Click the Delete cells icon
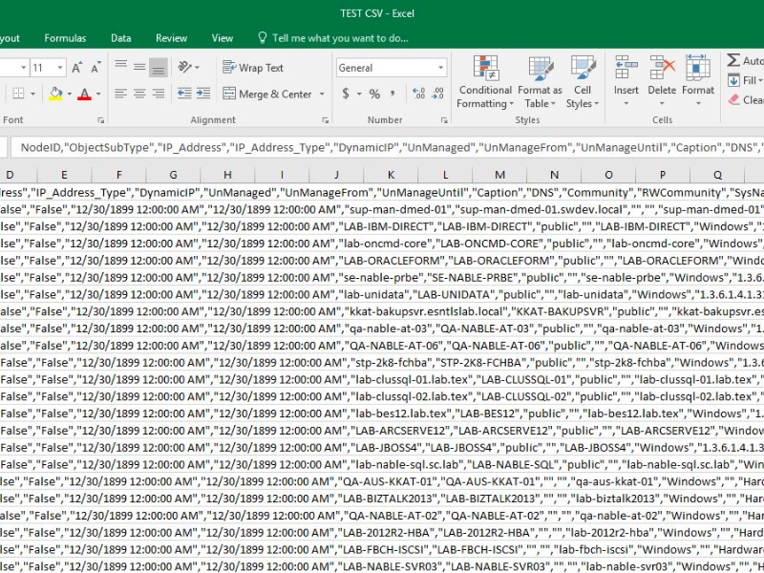Screen dimensions: 764x573 coord(662,68)
